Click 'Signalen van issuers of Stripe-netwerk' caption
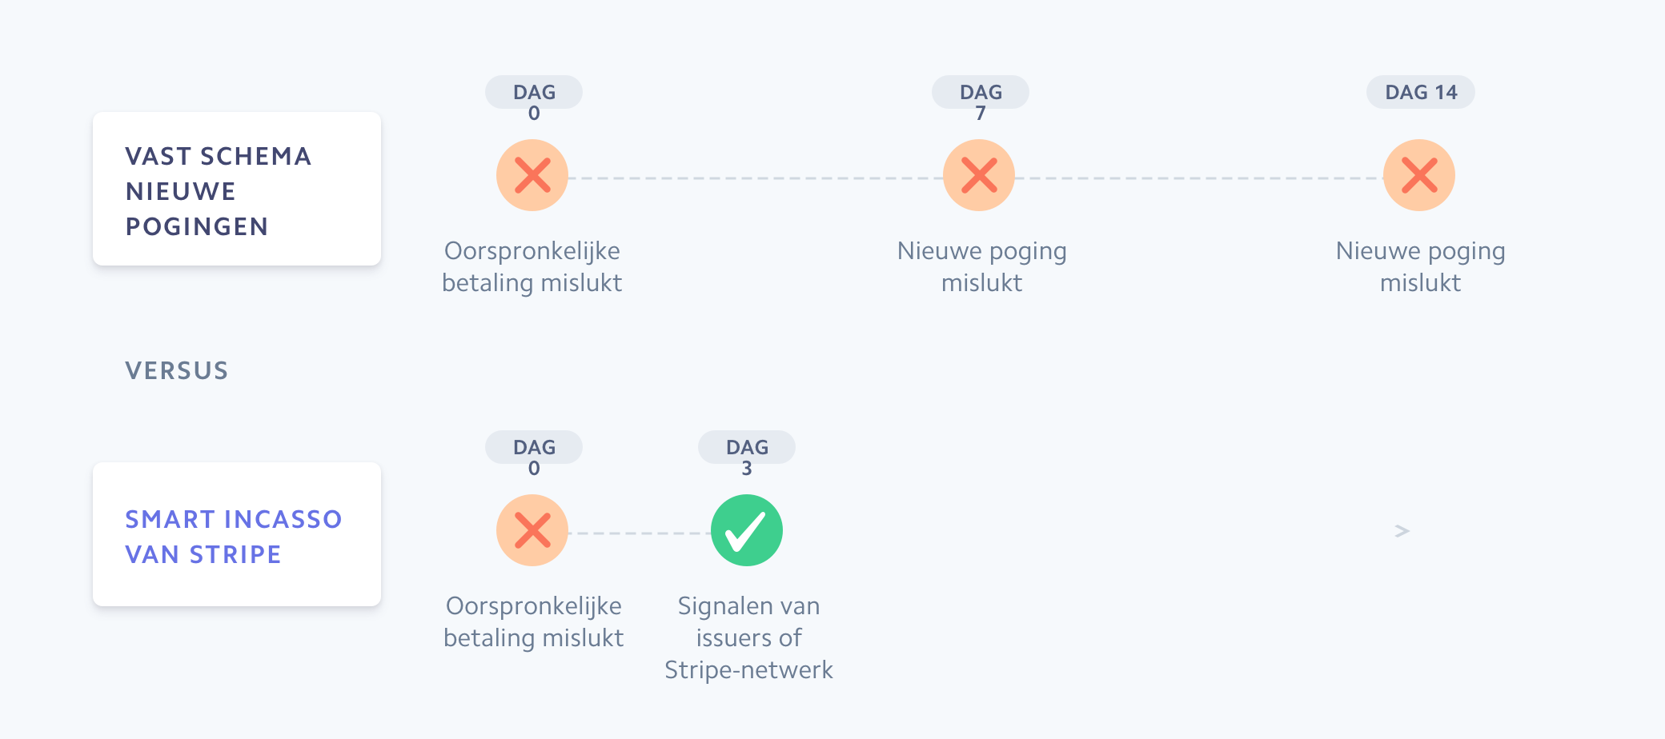 click(x=748, y=637)
